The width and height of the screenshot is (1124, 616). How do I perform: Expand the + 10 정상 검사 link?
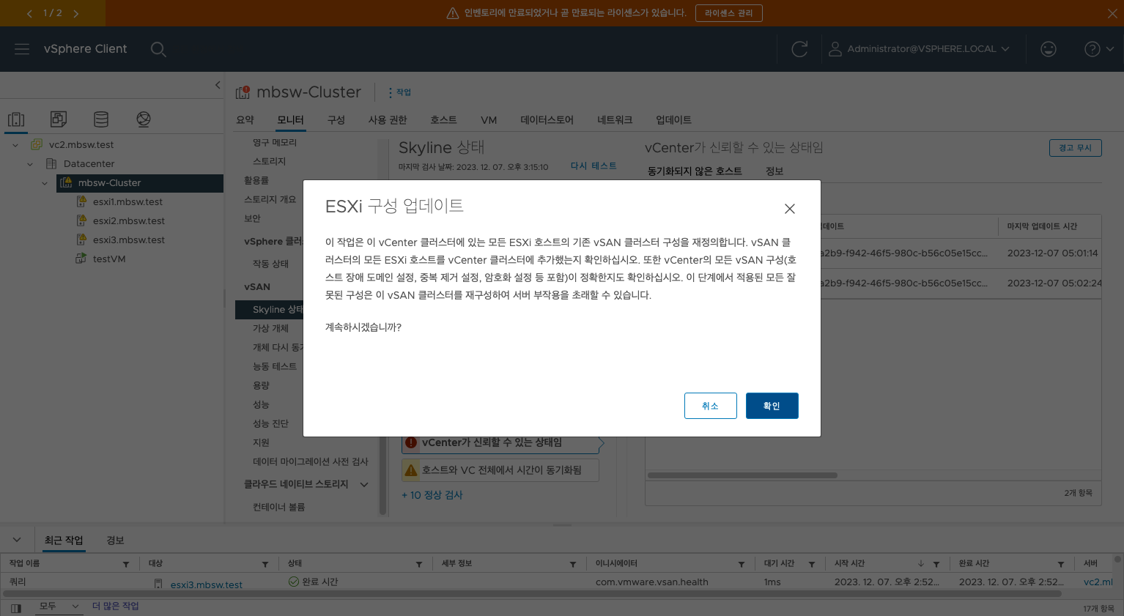pyautogui.click(x=432, y=495)
